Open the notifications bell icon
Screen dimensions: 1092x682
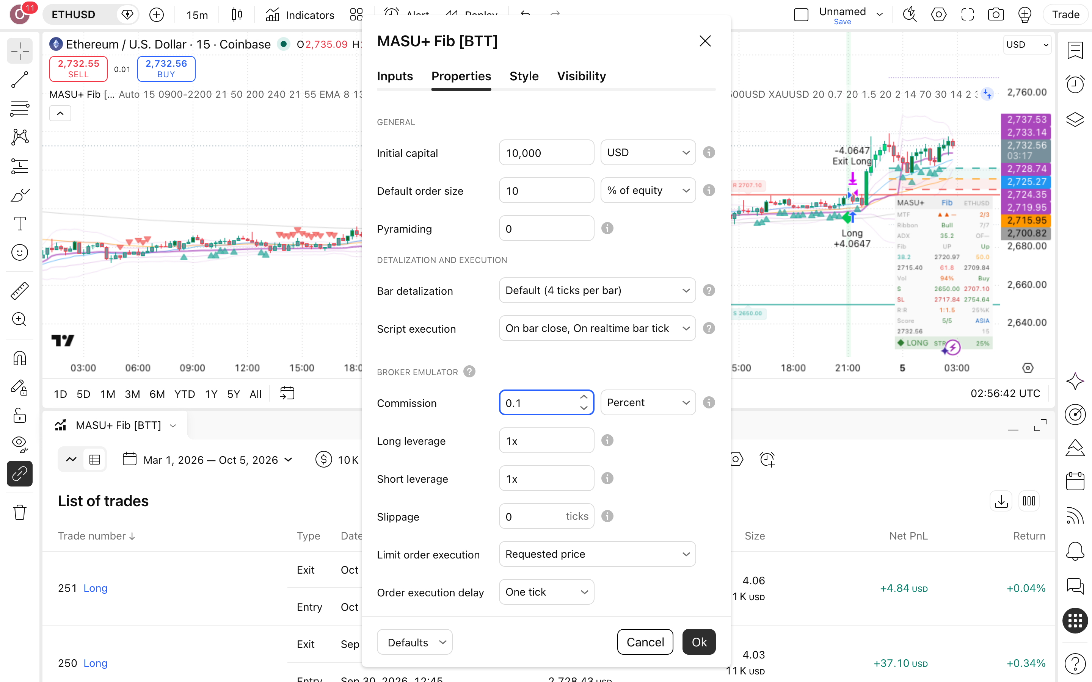(1075, 551)
